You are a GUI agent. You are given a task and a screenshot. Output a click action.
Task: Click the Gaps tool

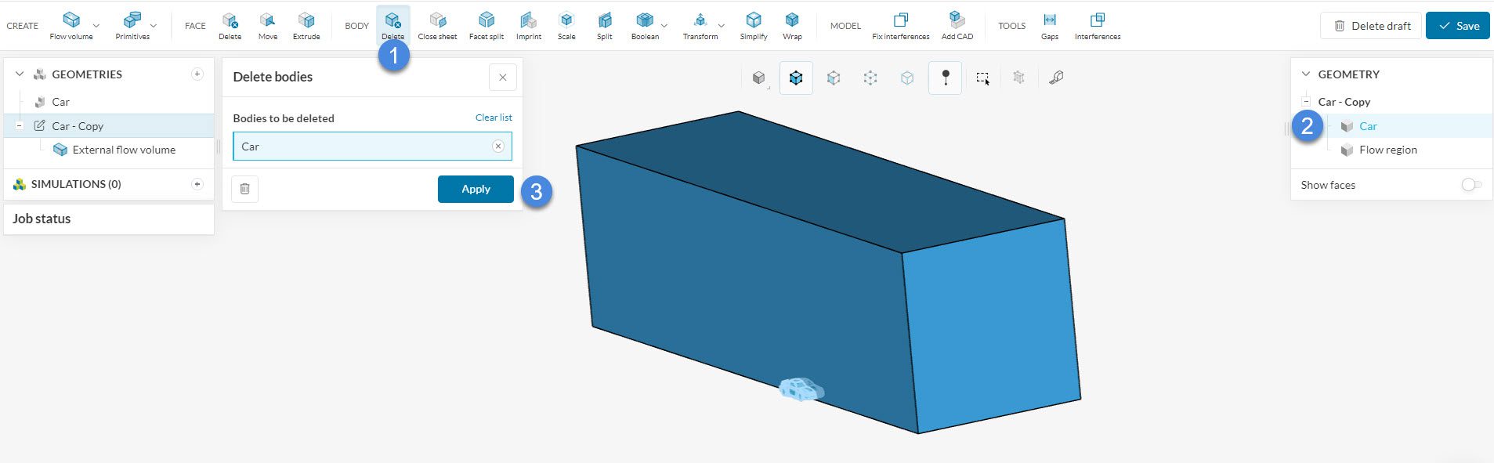(x=1049, y=25)
